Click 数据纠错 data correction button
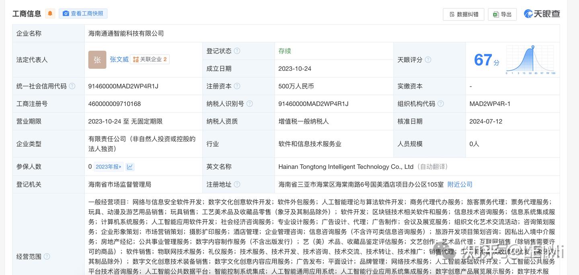This screenshot has width=579, height=275. coord(463,14)
